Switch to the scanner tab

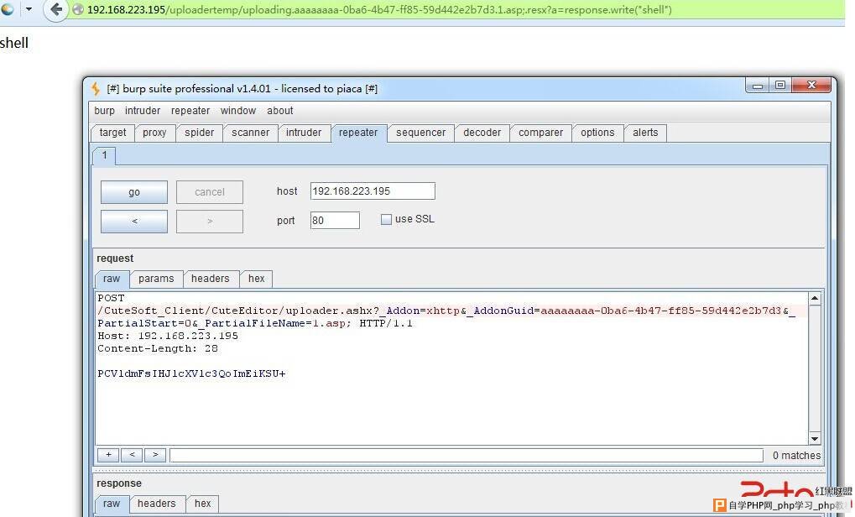pyautogui.click(x=250, y=133)
